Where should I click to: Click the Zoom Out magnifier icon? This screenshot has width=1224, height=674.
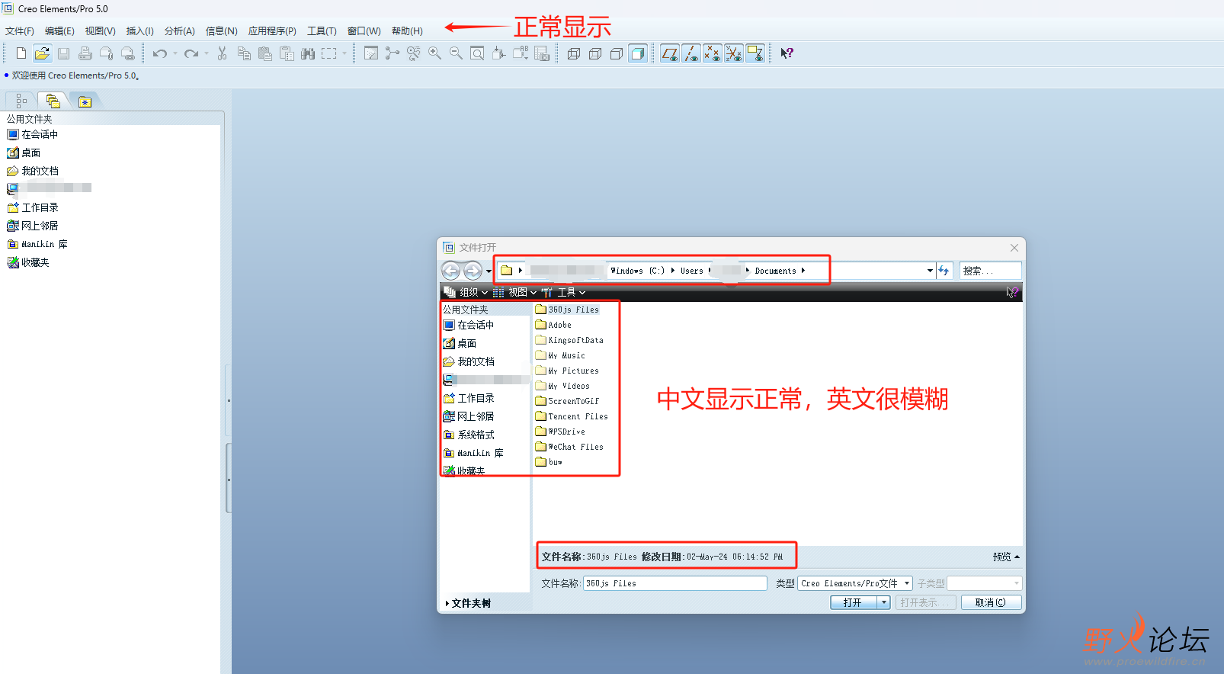click(456, 53)
